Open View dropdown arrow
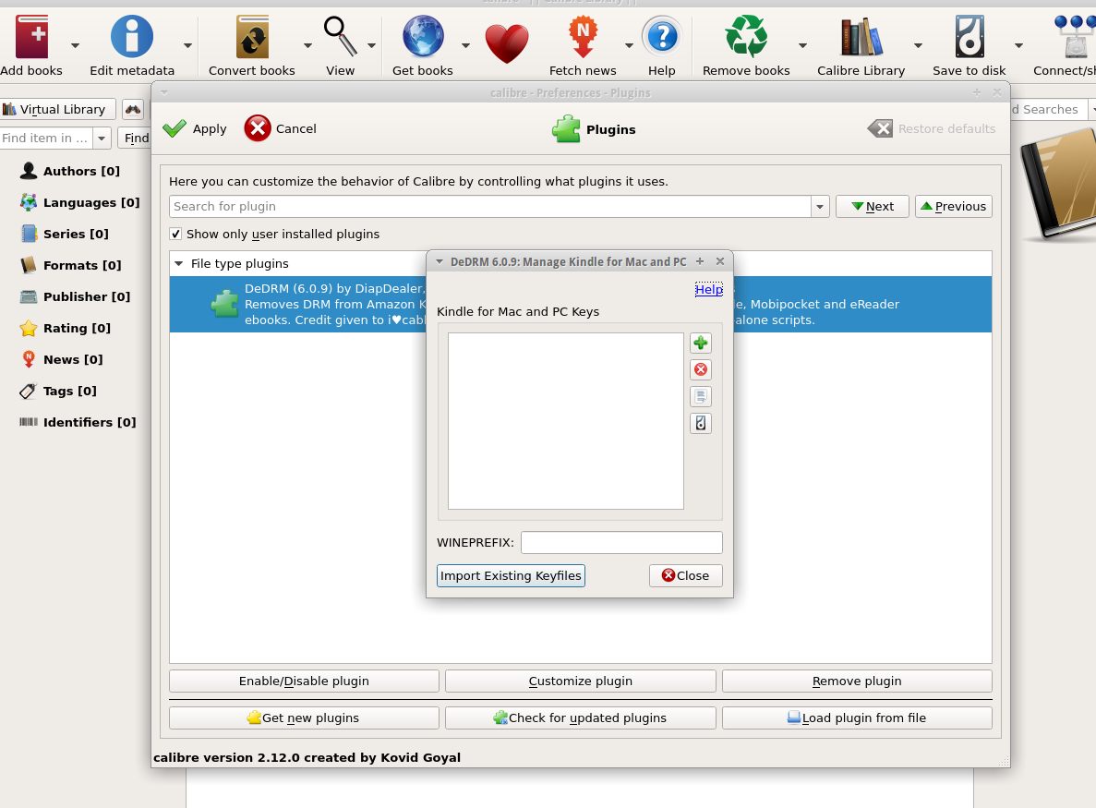 (x=372, y=46)
